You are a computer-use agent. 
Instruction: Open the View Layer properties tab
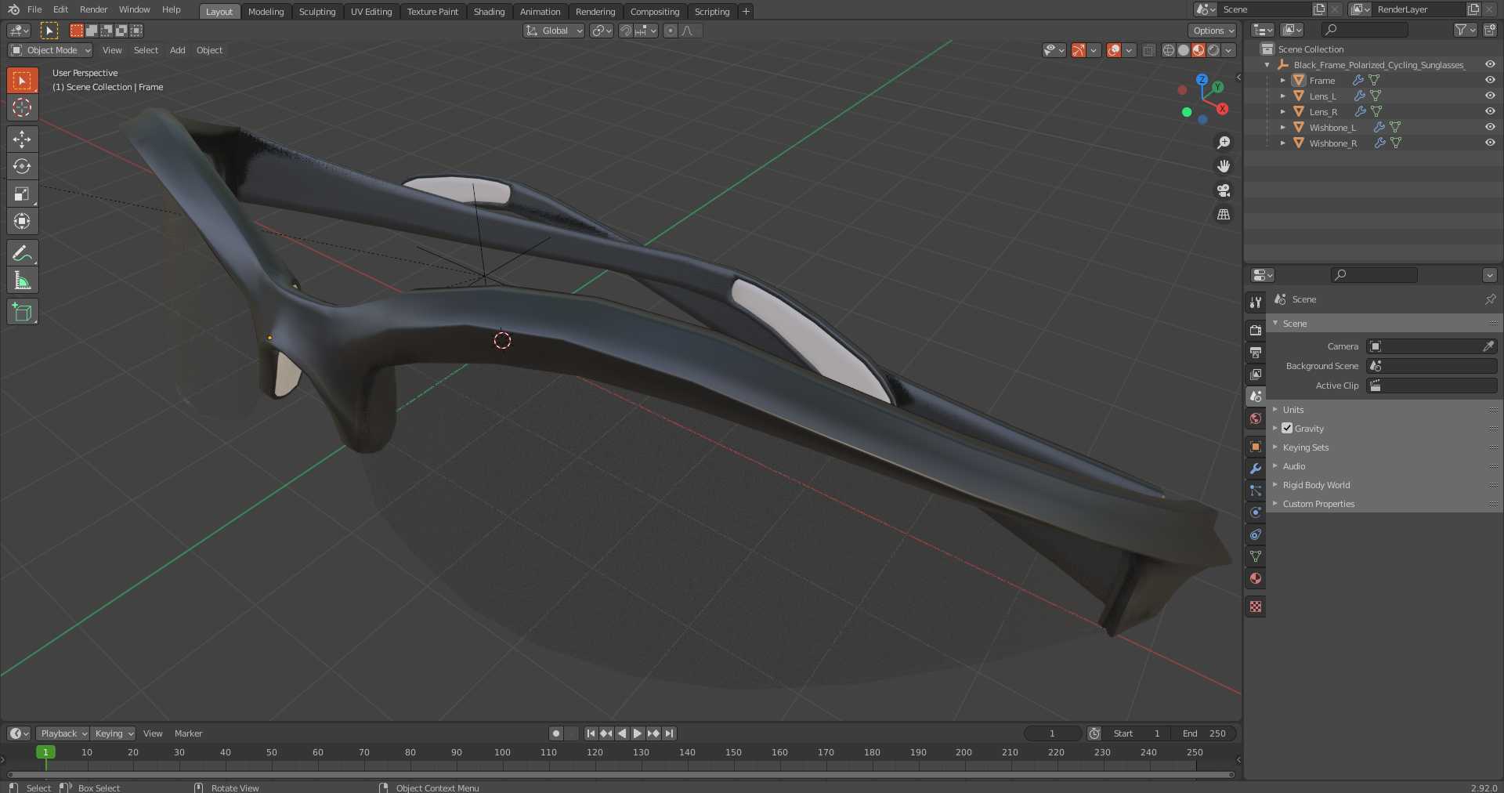(1256, 374)
